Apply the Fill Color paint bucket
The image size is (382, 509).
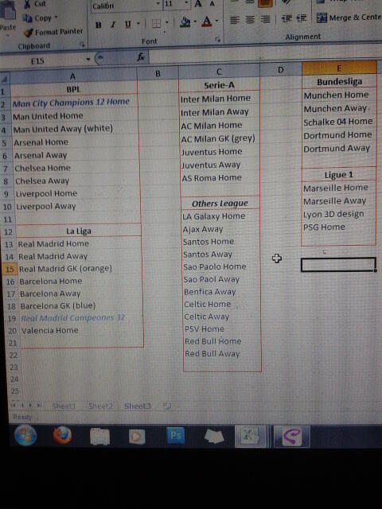click(x=185, y=22)
